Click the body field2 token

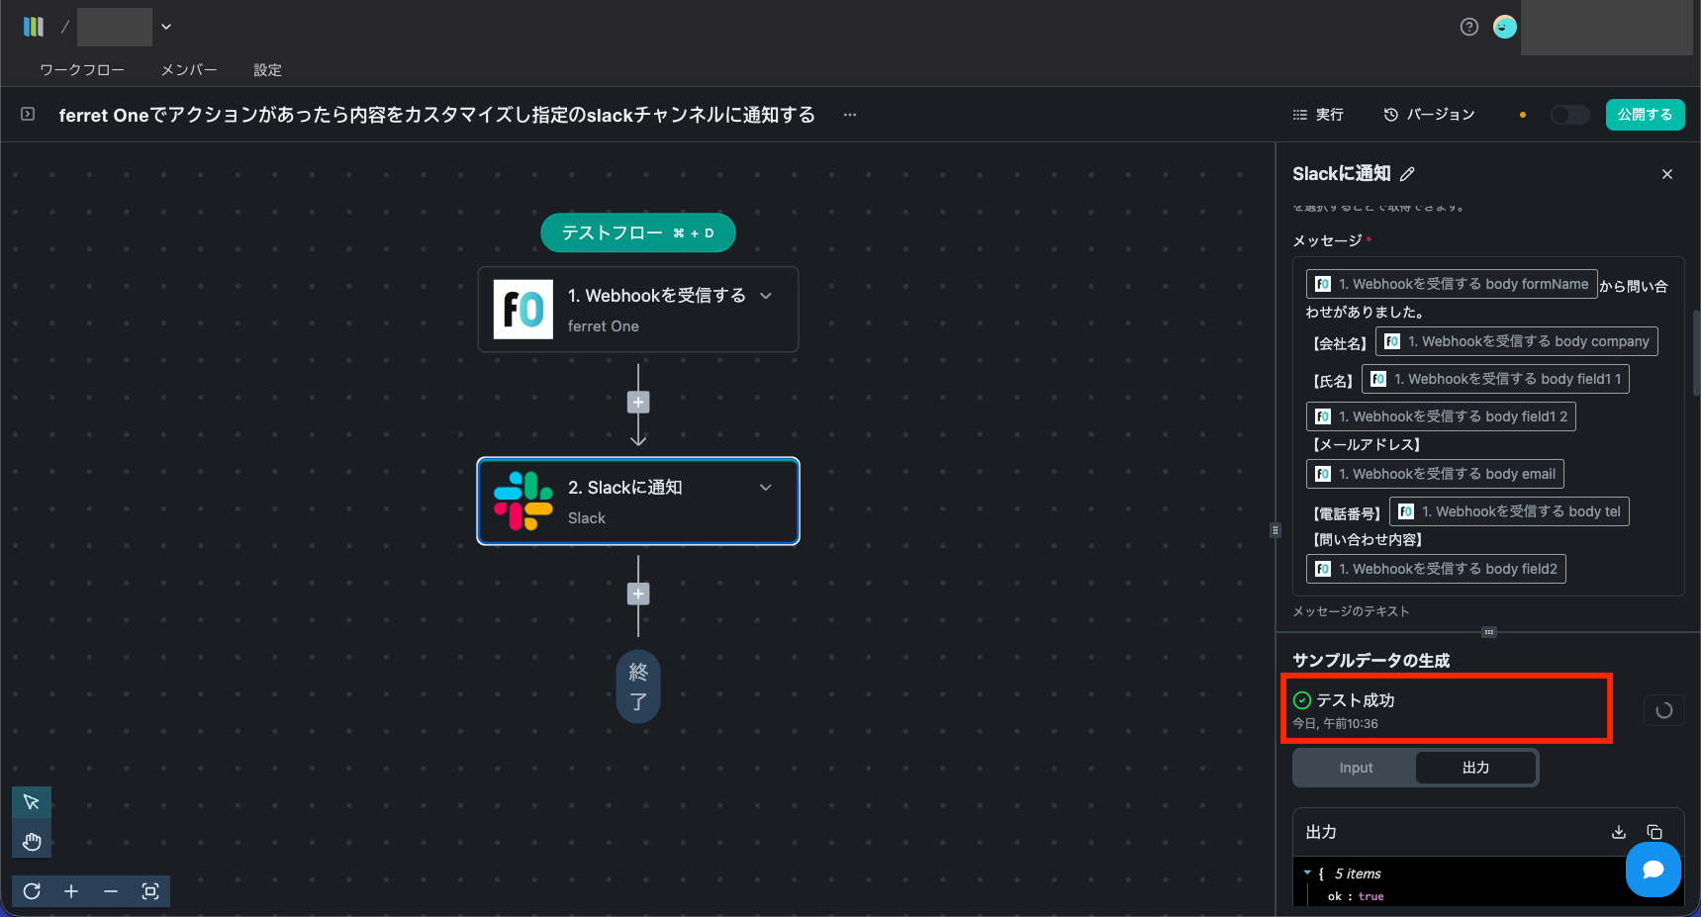tap(1436, 569)
